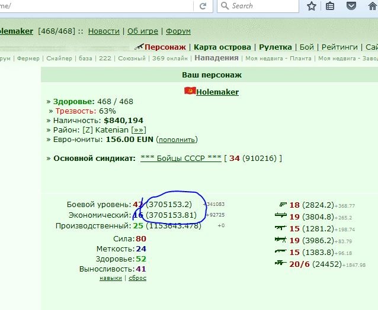
Task: Open the Новости link
Action: pos(104,31)
